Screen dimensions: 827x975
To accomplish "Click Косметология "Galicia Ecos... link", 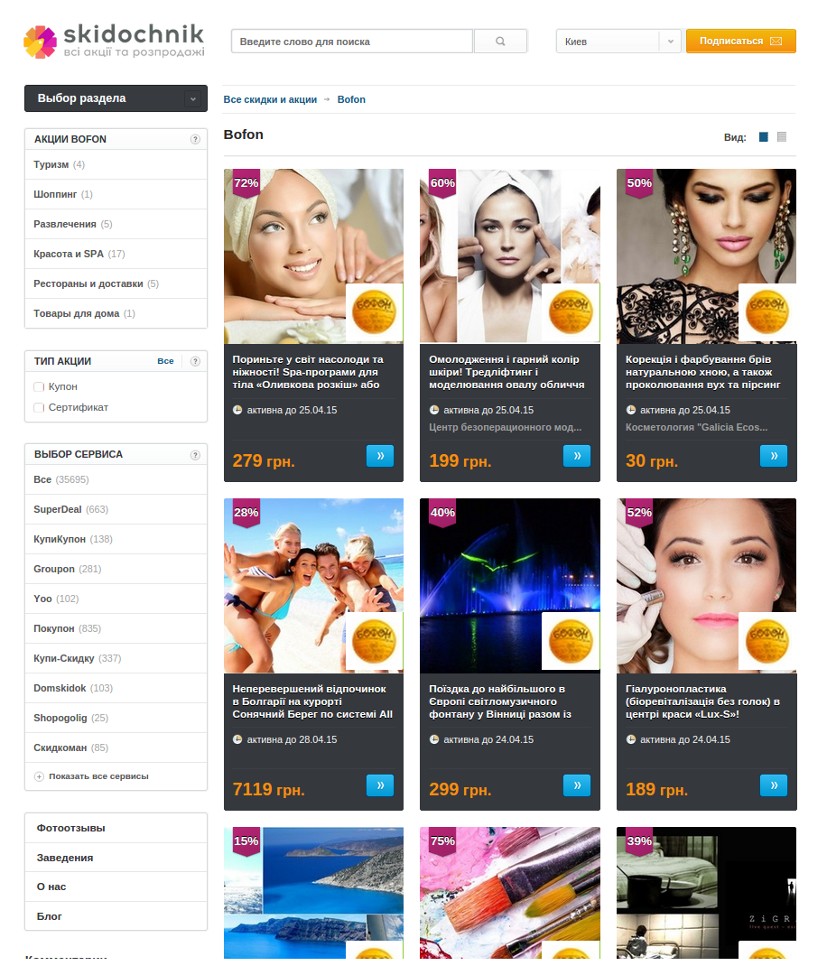I will 696,428.
